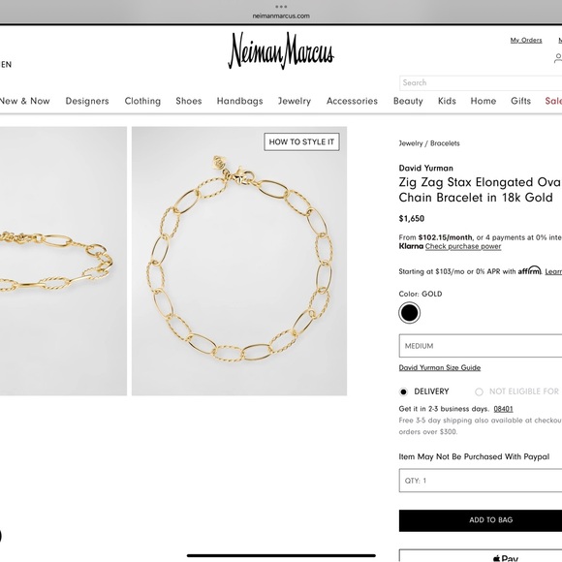Select the GOLD color swatch
This screenshot has height=562, width=562.
(409, 313)
